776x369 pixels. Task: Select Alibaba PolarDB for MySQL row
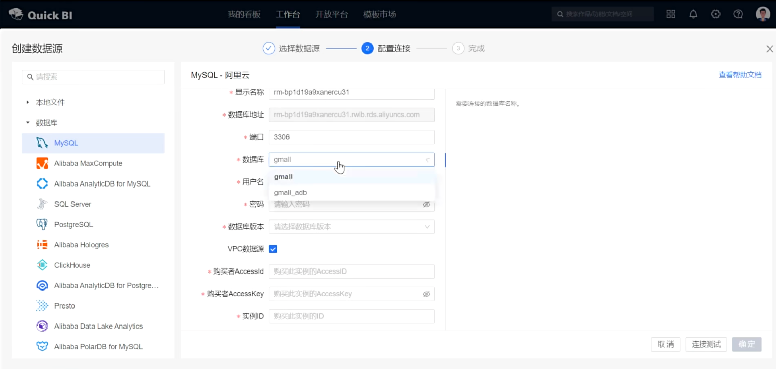[x=93, y=347]
